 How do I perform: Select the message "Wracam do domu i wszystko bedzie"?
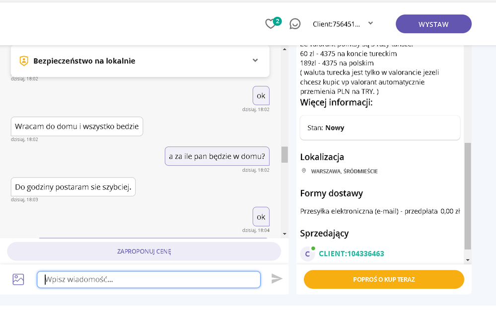77,126
